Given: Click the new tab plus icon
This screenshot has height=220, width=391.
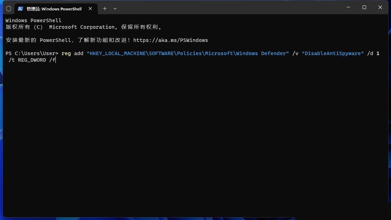Looking at the screenshot, I should 105,8.
